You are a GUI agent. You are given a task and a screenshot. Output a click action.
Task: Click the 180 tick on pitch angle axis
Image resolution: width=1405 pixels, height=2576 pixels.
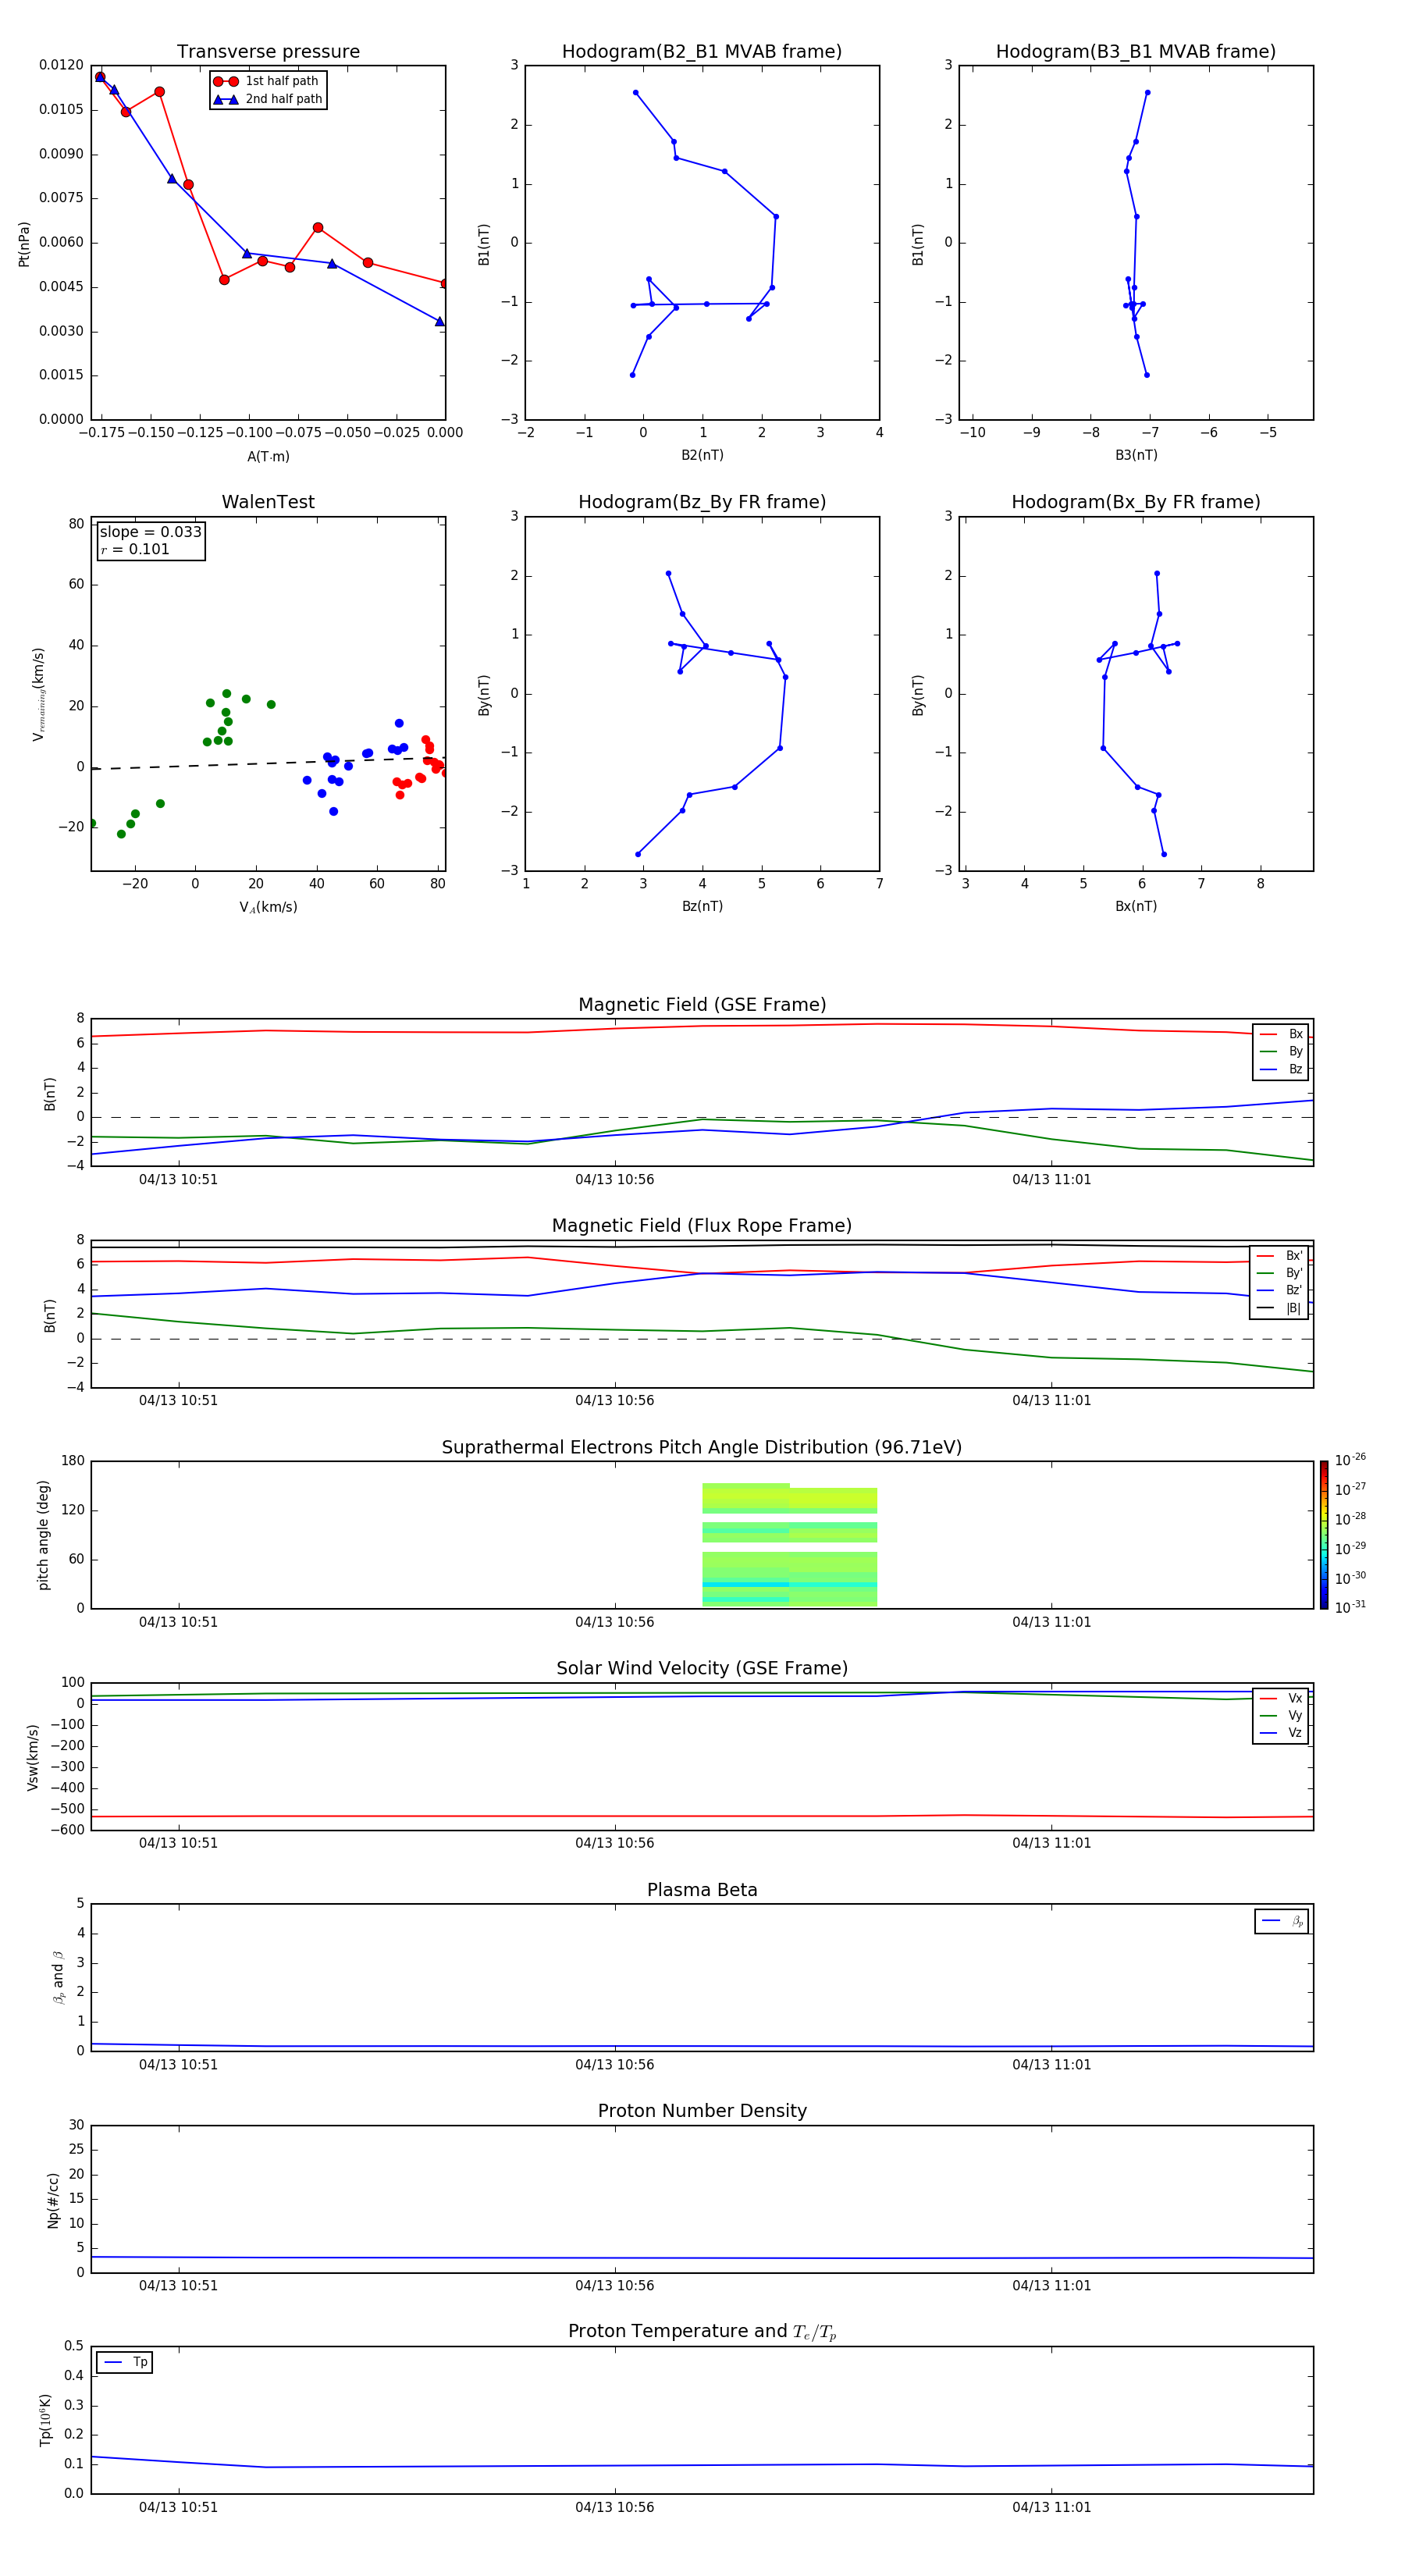click(x=73, y=1461)
